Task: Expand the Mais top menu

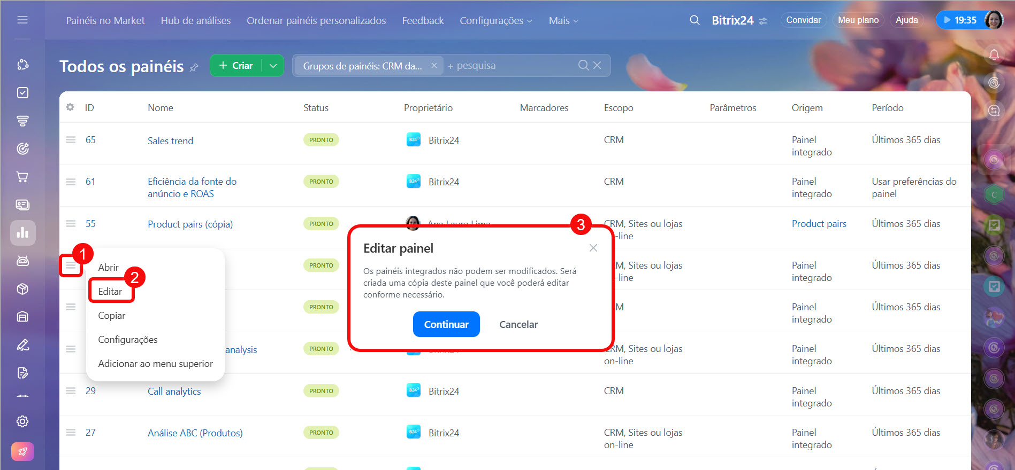Action: (x=563, y=21)
